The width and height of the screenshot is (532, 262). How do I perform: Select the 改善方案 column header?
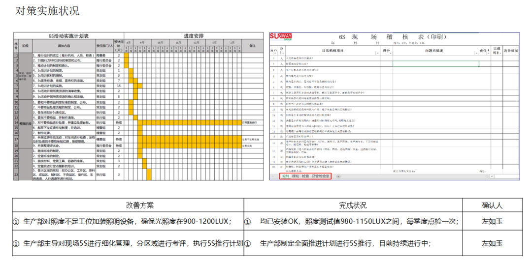click(x=129, y=205)
